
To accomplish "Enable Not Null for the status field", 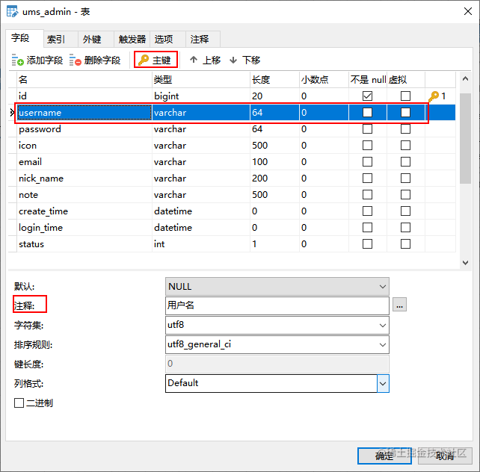I will click(x=367, y=244).
